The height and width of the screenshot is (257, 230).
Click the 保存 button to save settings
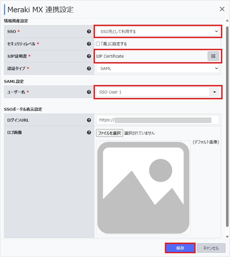(x=180, y=248)
